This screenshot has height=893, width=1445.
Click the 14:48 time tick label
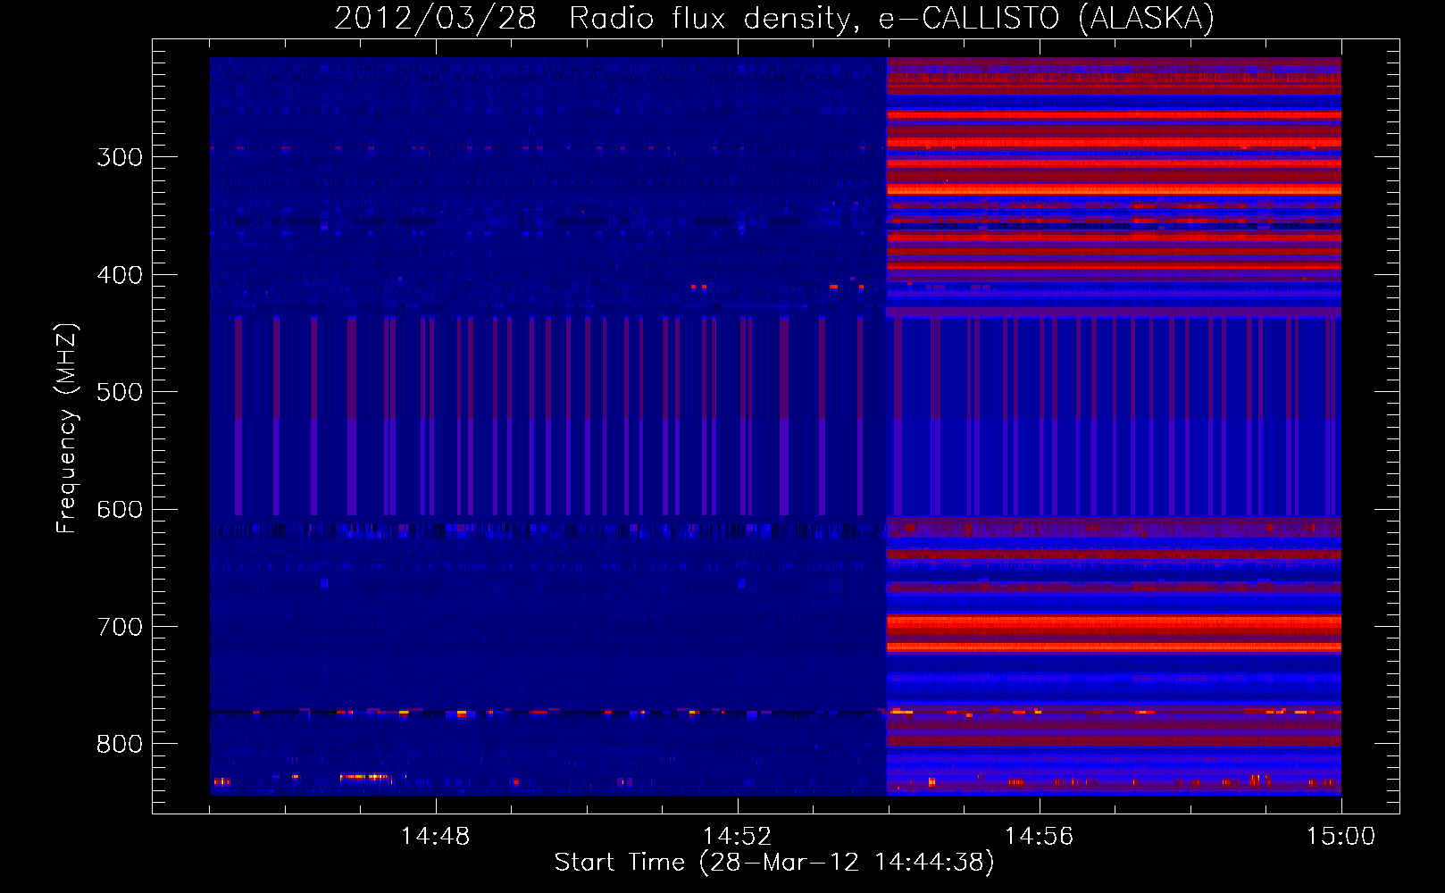click(x=436, y=837)
